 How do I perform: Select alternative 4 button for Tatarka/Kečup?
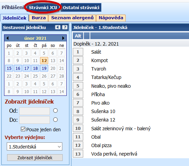[78, 77]
